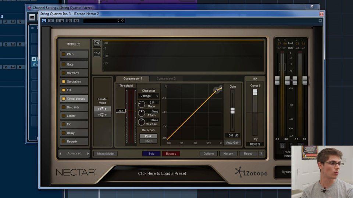Select RMS detection mode
Viewport: 353px width, 198px height.
tap(148, 141)
